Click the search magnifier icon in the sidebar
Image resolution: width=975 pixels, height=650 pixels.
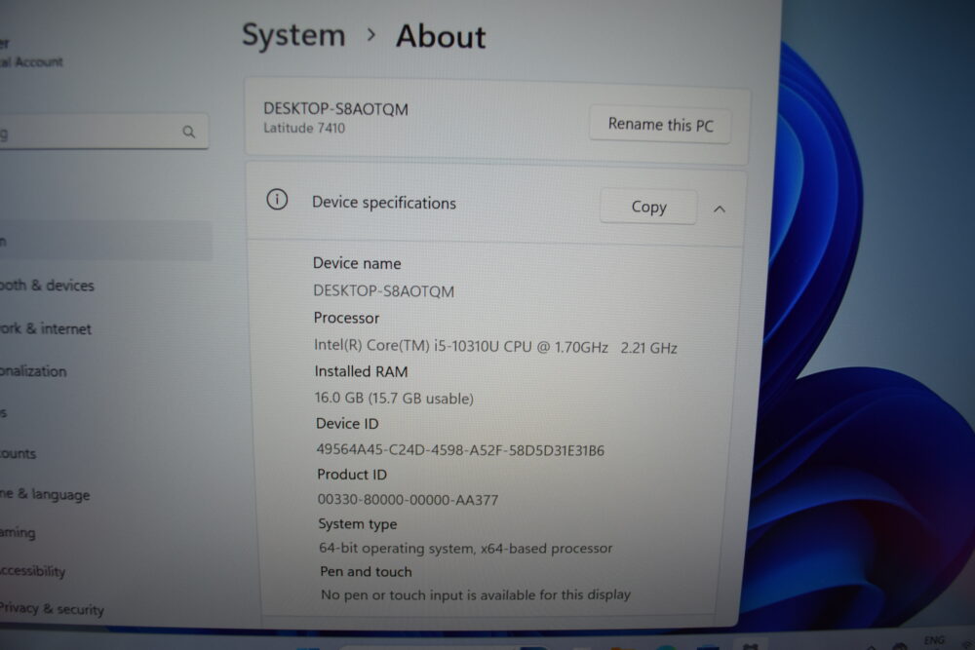pos(189,132)
